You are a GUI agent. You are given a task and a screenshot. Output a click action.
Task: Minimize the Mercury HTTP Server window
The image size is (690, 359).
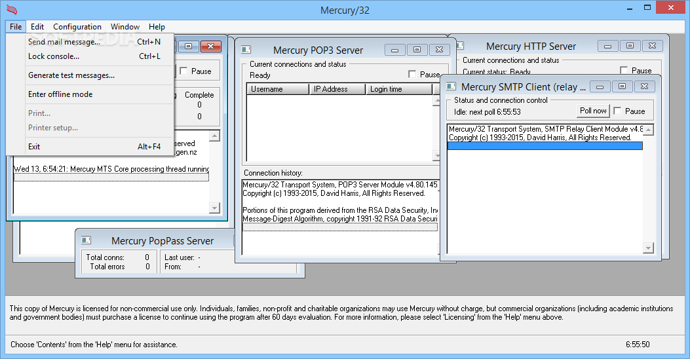point(607,46)
